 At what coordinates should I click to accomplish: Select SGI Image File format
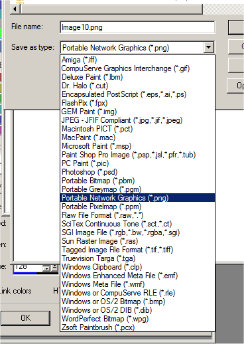[x=137, y=232]
